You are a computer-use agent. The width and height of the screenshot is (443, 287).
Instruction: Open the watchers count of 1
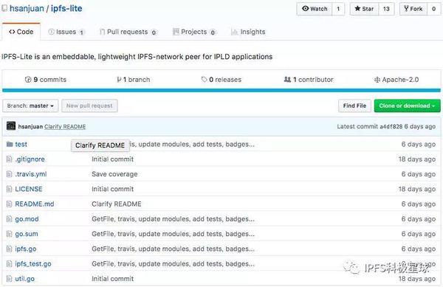(x=338, y=9)
